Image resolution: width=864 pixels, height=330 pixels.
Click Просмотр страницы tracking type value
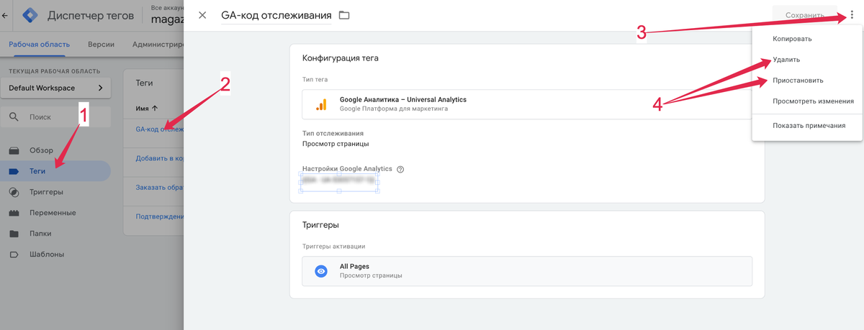336,144
